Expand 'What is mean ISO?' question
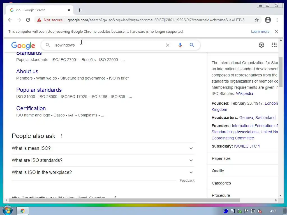Image resolution: width=287 pixels, height=215 pixels. coord(103,148)
